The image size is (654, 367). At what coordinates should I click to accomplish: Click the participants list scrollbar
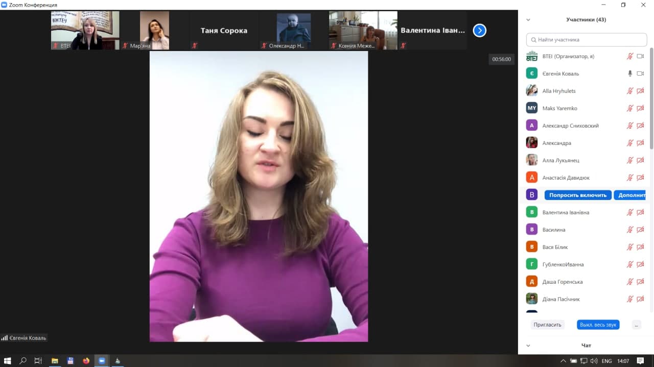click(651, 102)
